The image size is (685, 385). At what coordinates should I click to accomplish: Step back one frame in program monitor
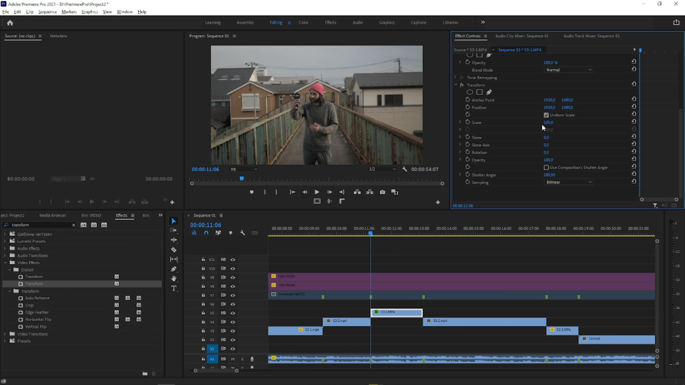[x=305, y=192]
